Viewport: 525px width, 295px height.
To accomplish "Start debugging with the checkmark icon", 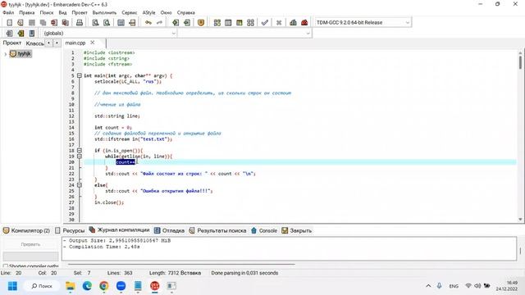I will pos(264,23).
